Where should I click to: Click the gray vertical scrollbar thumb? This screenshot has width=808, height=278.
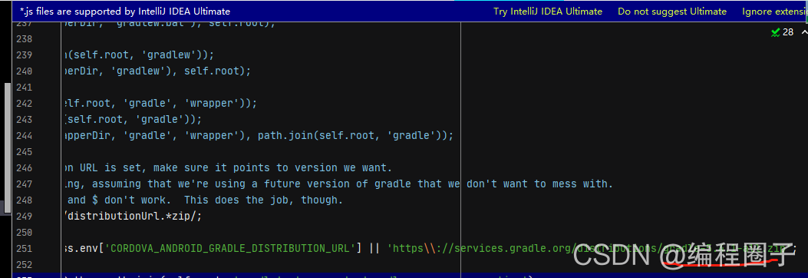7,147
